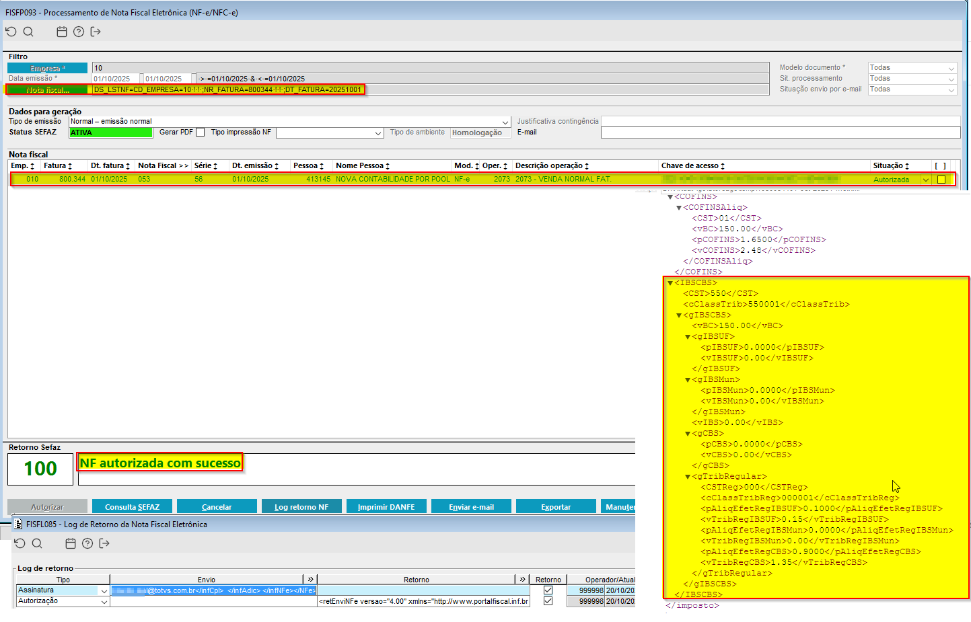Collapse the COFINSAliq XML node

click(x=679, y=208)
